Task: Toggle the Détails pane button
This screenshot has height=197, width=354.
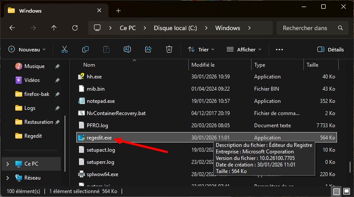Action: click(331, 50)
